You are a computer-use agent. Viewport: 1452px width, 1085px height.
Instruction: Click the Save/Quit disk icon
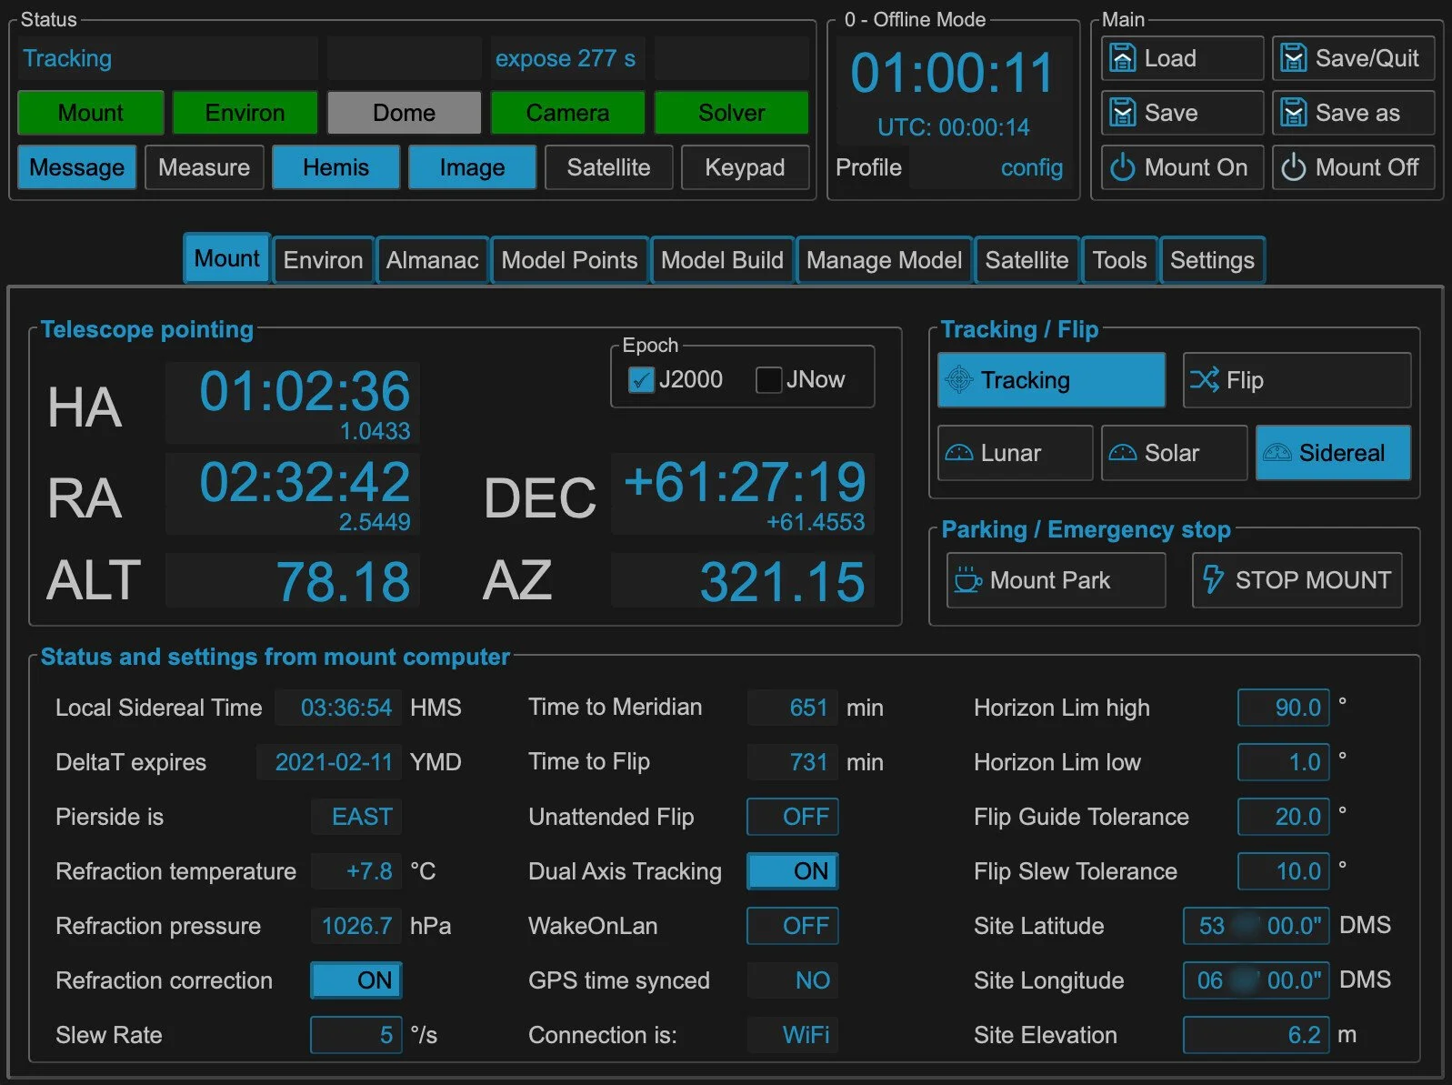coord(1294,58)
